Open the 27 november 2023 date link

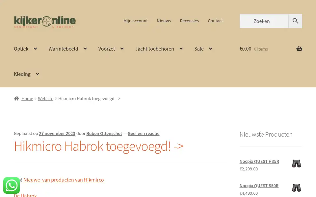(57, 134)
